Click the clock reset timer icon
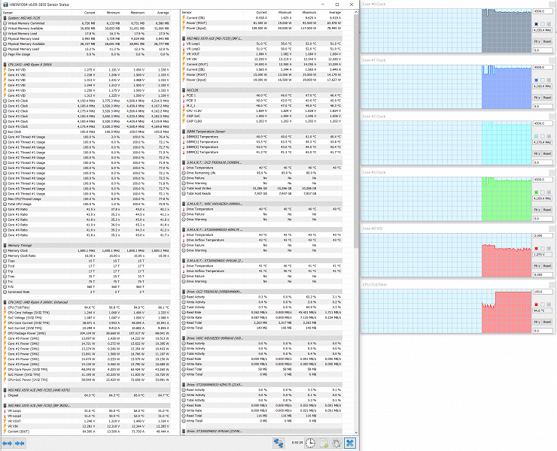557x451 pixels. 310,443
